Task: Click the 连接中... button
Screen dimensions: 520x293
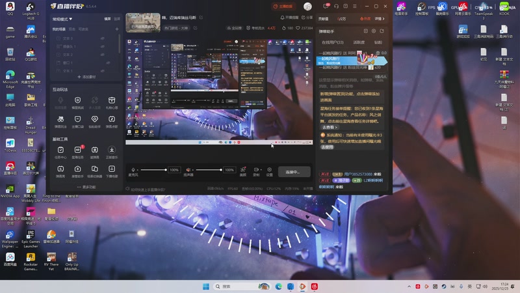Action: pos(294,172)
